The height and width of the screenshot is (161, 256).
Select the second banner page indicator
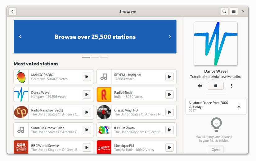pyautogui.click(x=95, y=57)
